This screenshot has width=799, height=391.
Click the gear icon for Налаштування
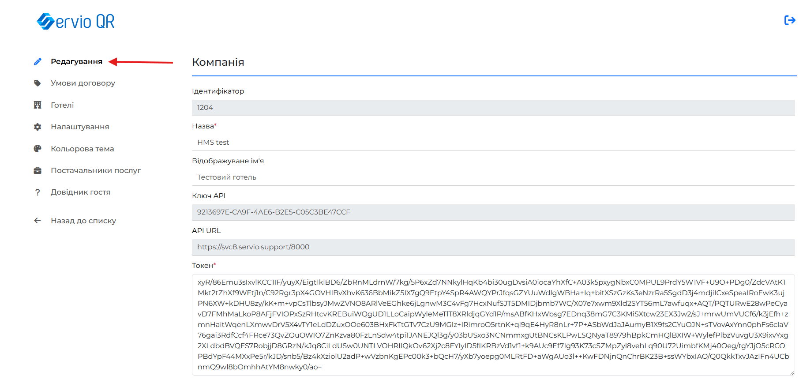(x=38, y=127)
